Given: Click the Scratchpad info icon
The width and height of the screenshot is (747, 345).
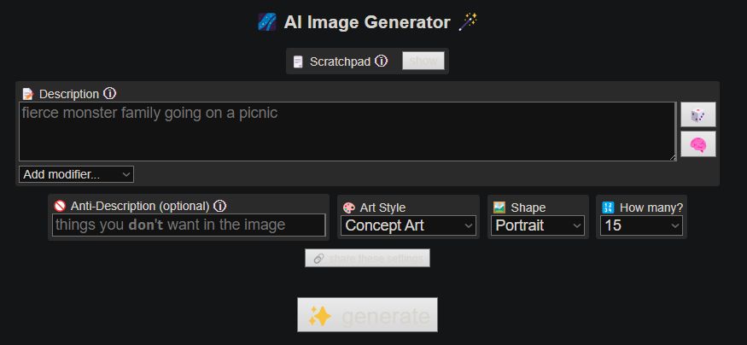Looking at the screenshot, I should [x=382, y=61].
